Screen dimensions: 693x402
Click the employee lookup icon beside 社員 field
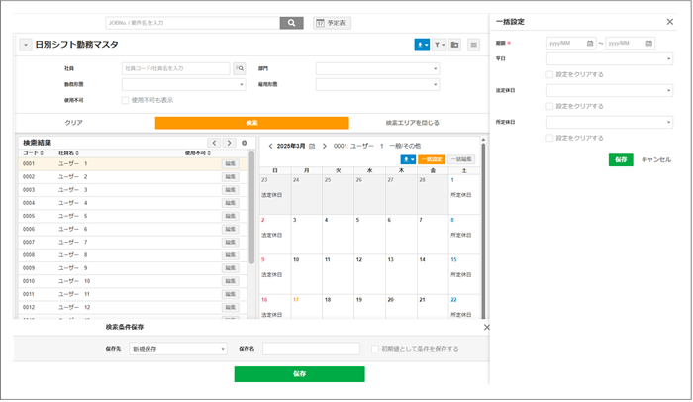(x=240, y=68)
